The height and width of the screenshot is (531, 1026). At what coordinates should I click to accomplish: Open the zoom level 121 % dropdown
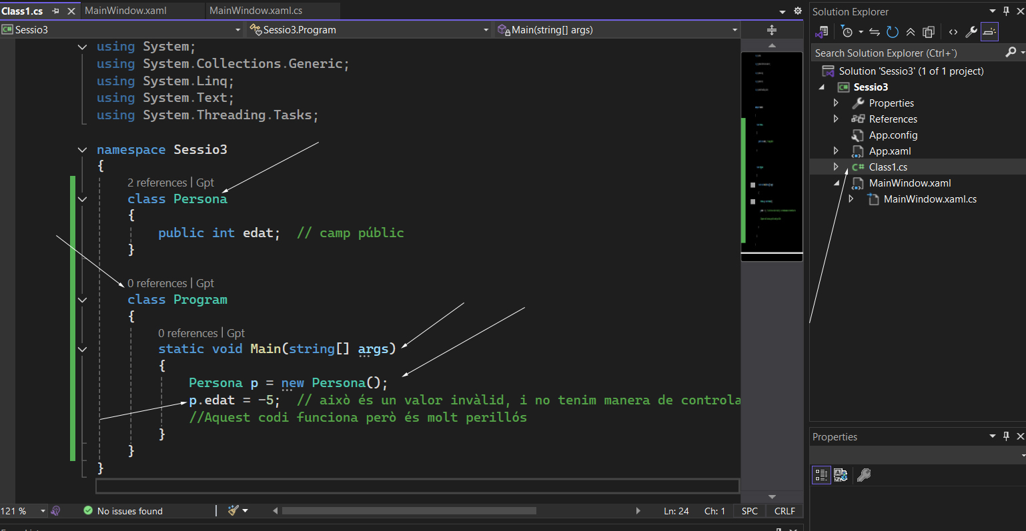point(43,511)
